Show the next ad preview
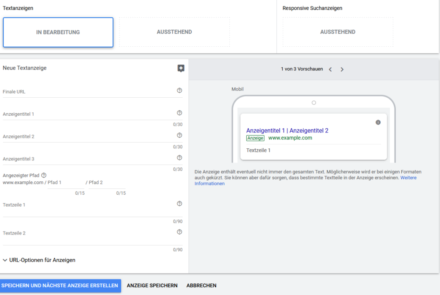Viewport: 440px width, 295px height. coord(342,69)
